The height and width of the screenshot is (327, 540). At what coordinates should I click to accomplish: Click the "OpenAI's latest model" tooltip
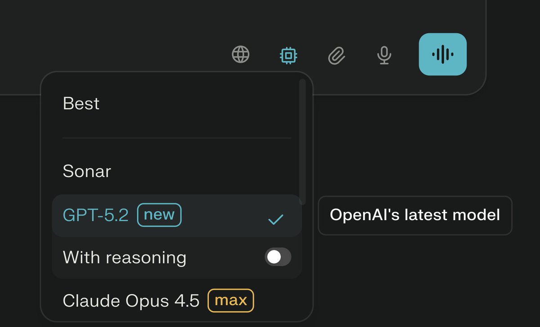415,215
